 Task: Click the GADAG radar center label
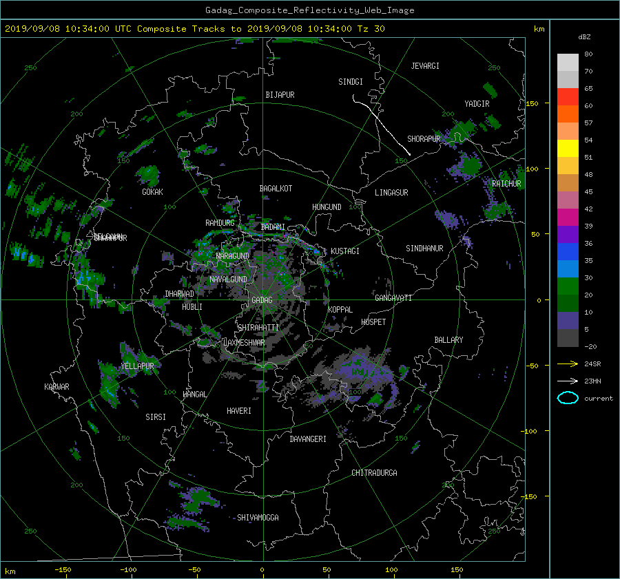click(262, 300)
